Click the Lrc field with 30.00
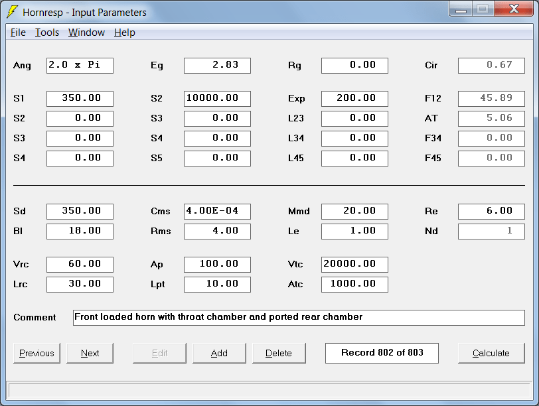This screenshot has width=539, height=406. coord(80,285)
